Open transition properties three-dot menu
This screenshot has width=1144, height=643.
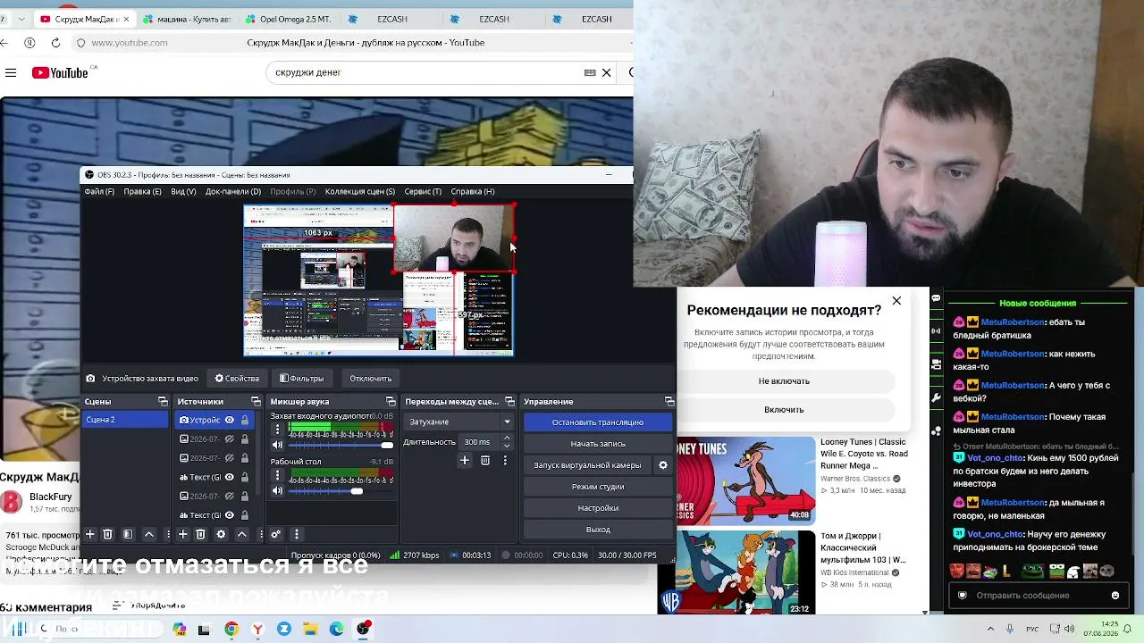[505, 460]
